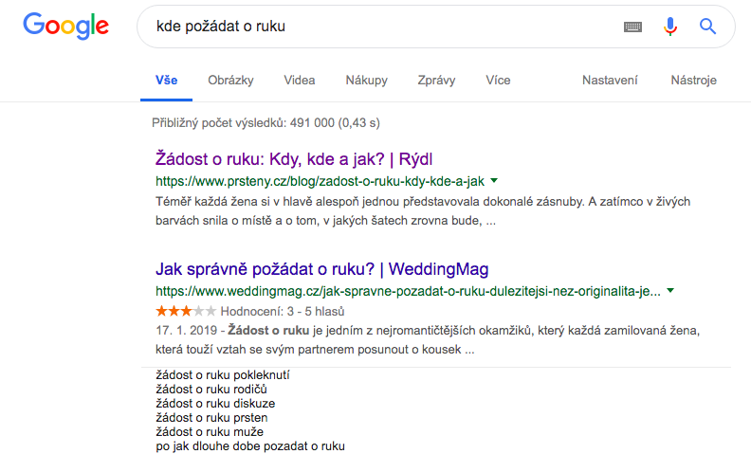Select suggestion po jak dlouhe dobe pozadat o ruku
This screenshot has height=472, width=751.
coord(250,446)
